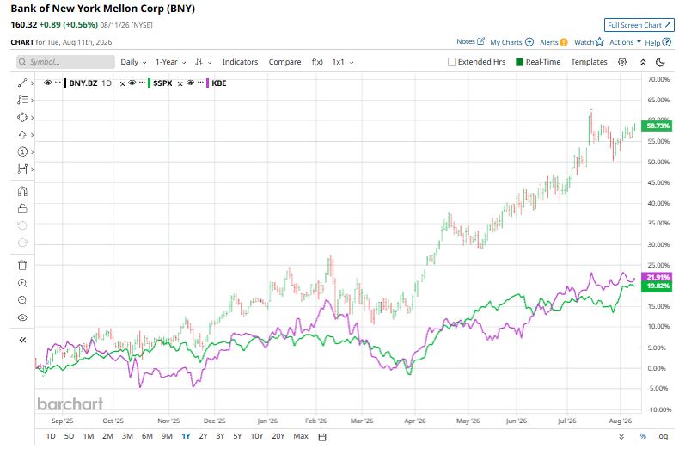The width and height of the screenshot is (679, 449).
Task: Select the 2Y range button
Action: [x=203, y=436]
